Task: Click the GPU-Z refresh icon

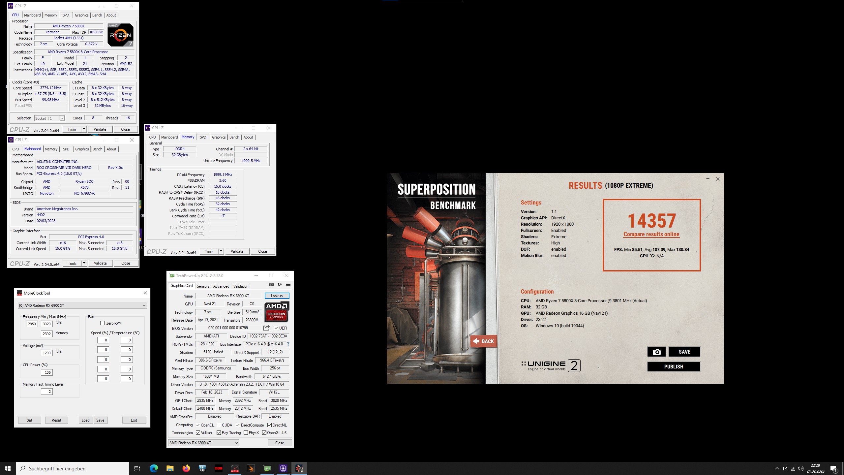Action: click(280, 284)
